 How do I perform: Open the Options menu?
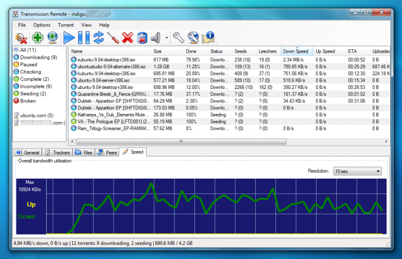(42, 25)
